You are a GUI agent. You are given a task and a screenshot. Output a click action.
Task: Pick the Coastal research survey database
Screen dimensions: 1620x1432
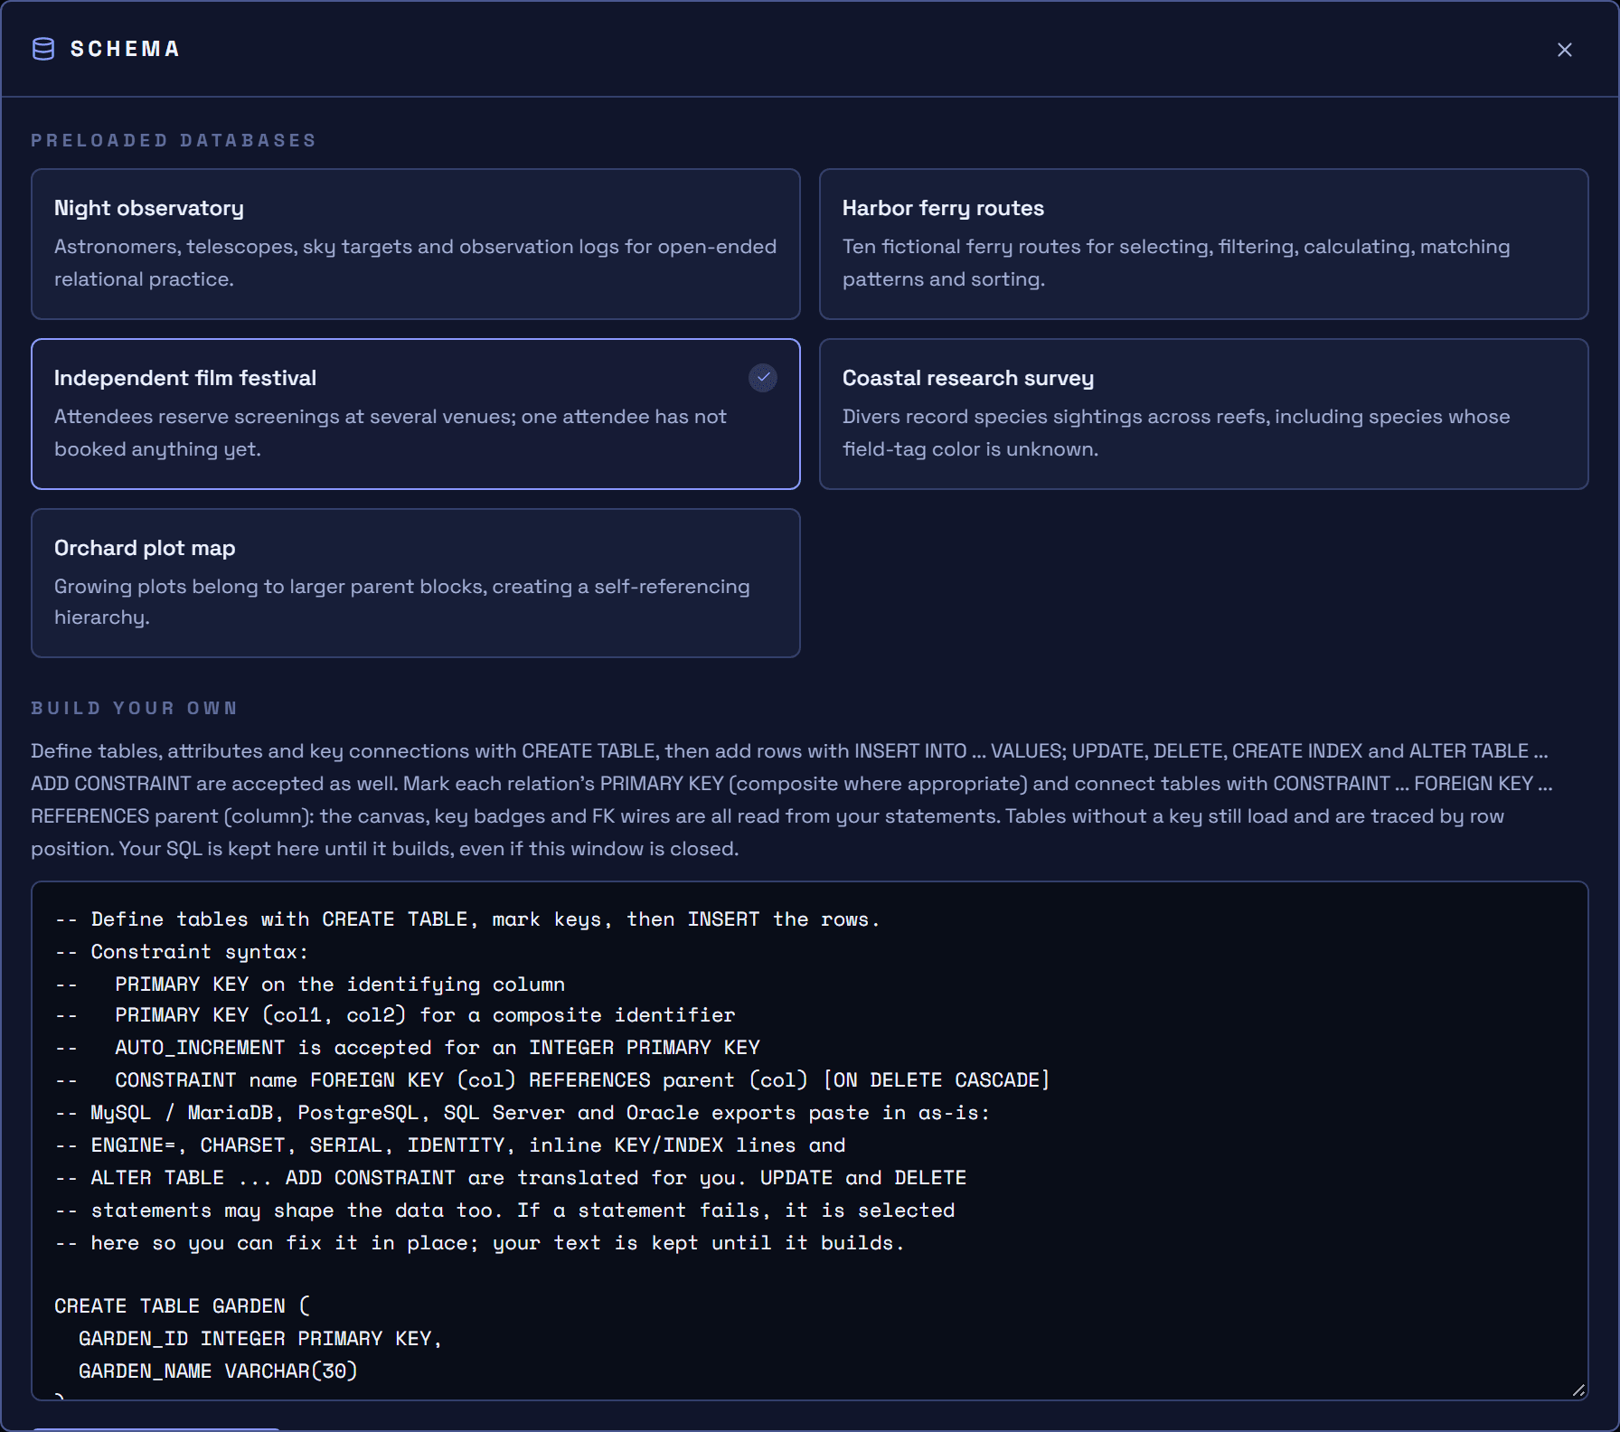[1203, 414]
